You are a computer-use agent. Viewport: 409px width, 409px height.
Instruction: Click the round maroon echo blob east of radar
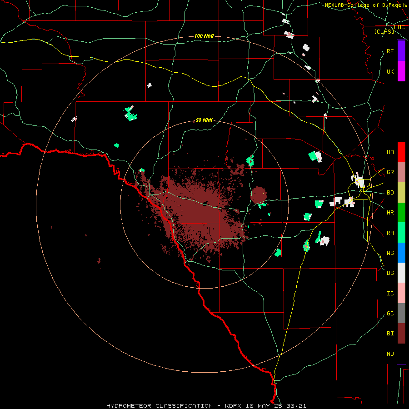click(259, 195)
